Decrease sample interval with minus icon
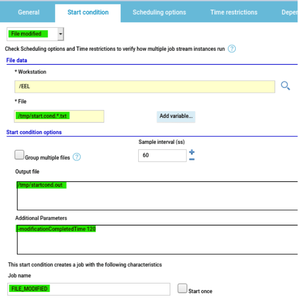 (x=192, y=159)
